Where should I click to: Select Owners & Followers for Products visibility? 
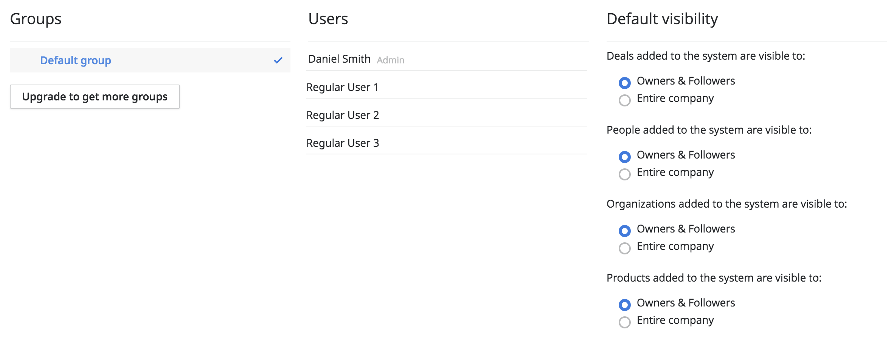(x=625, y=305)
